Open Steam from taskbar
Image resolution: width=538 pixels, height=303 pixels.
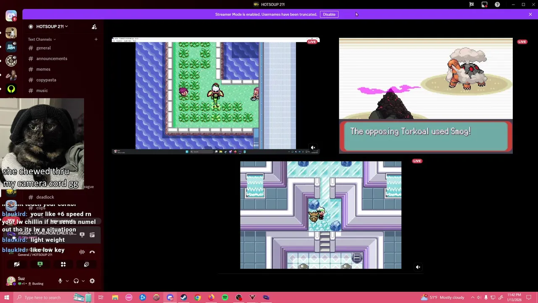click(184, 298)
